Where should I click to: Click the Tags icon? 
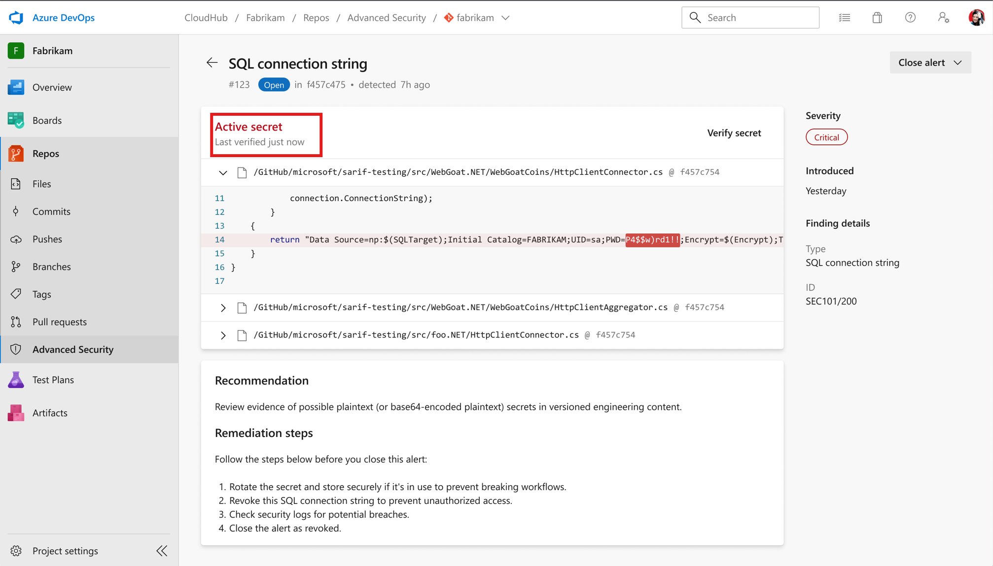[16, 294]
